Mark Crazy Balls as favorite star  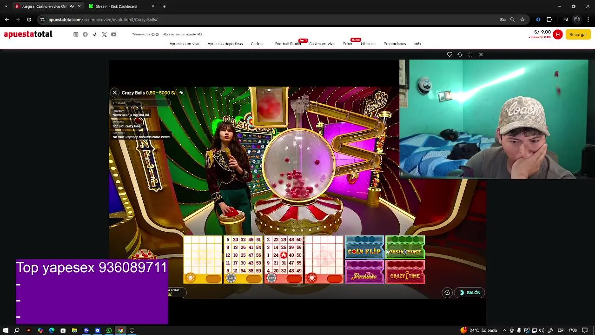pos(181,93)
